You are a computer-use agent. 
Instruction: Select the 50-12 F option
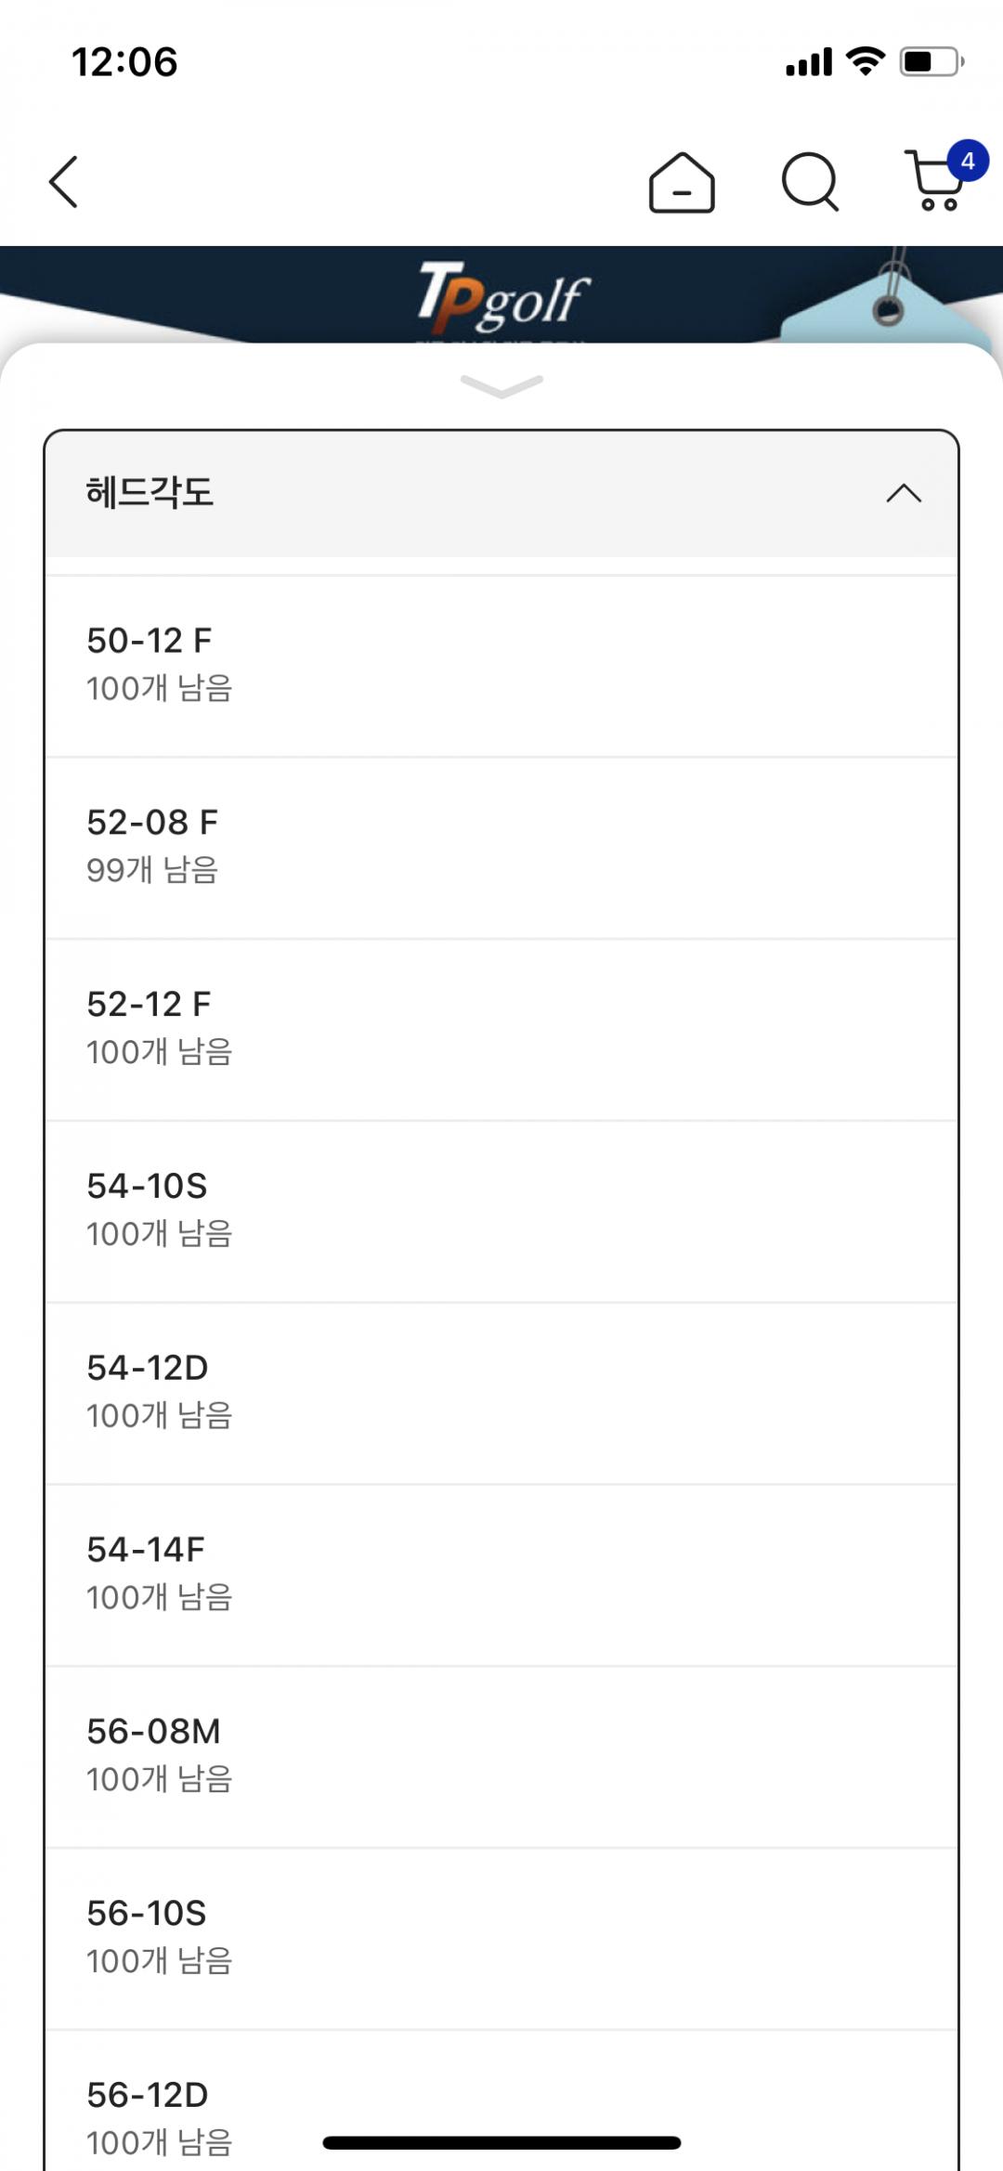[501, 664]
